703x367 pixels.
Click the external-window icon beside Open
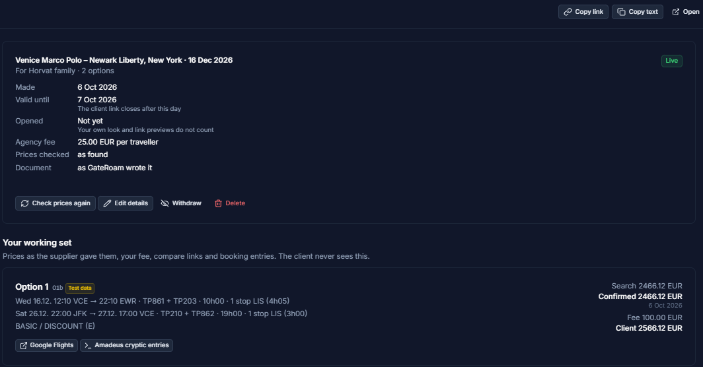click(676, 12)
